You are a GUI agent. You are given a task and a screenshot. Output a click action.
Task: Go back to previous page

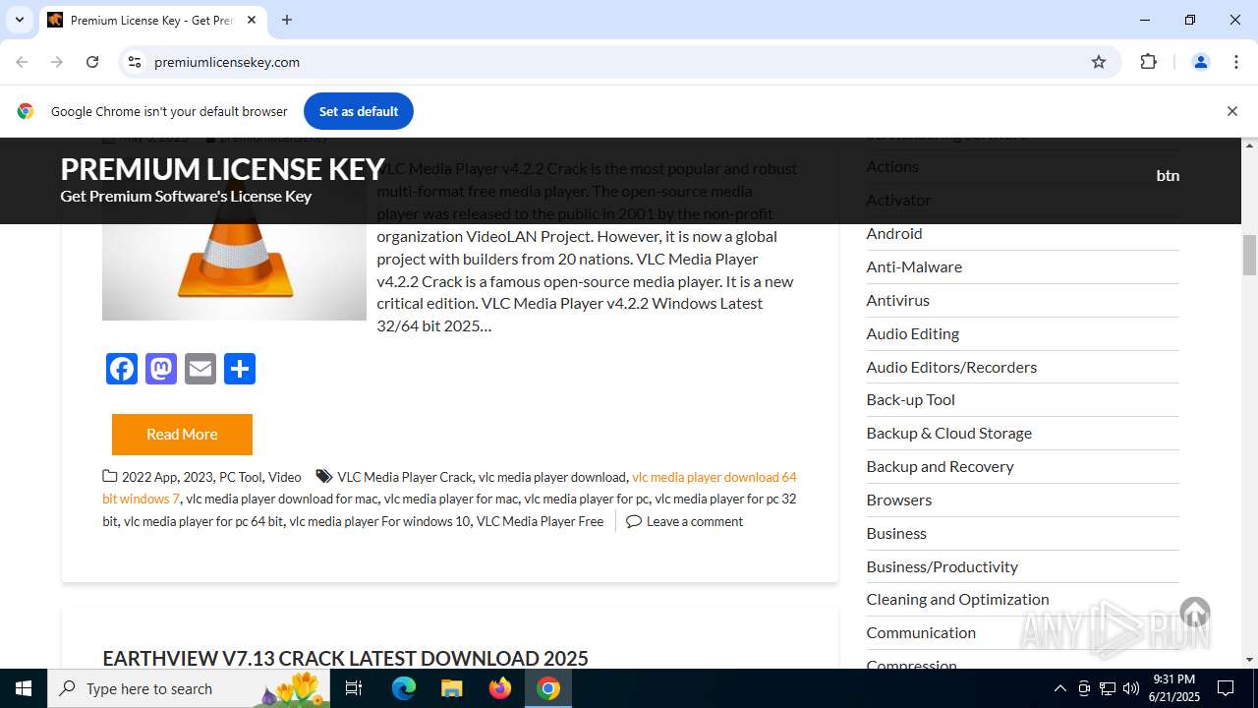click(x=22, y=62)
